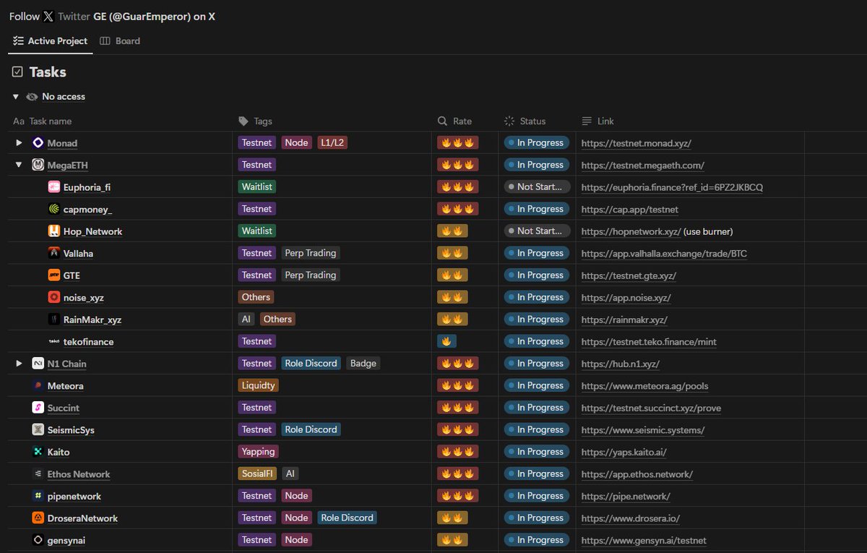Click the RainMakr_xyz row icon
867x553 pixels.
pos(54,320)
